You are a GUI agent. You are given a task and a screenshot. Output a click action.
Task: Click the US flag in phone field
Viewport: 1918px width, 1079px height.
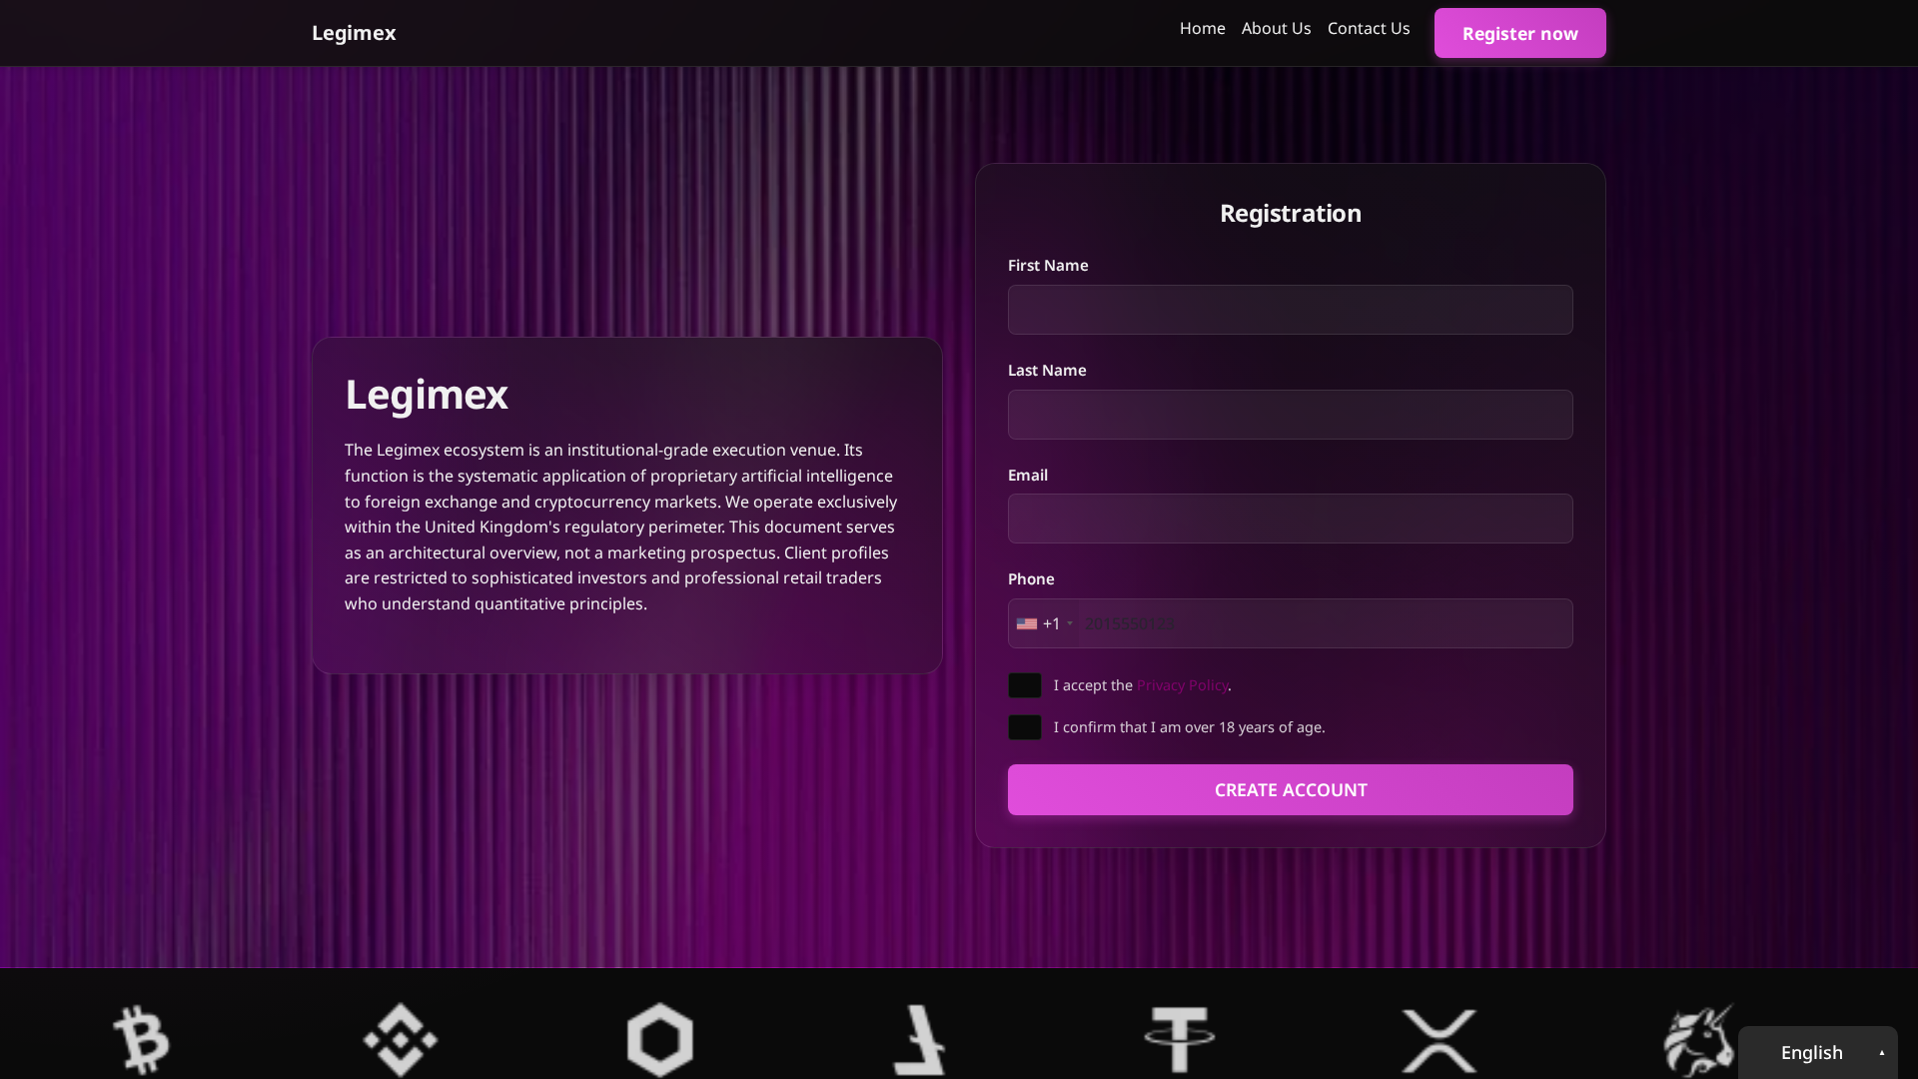click(x=1027, y=623)
